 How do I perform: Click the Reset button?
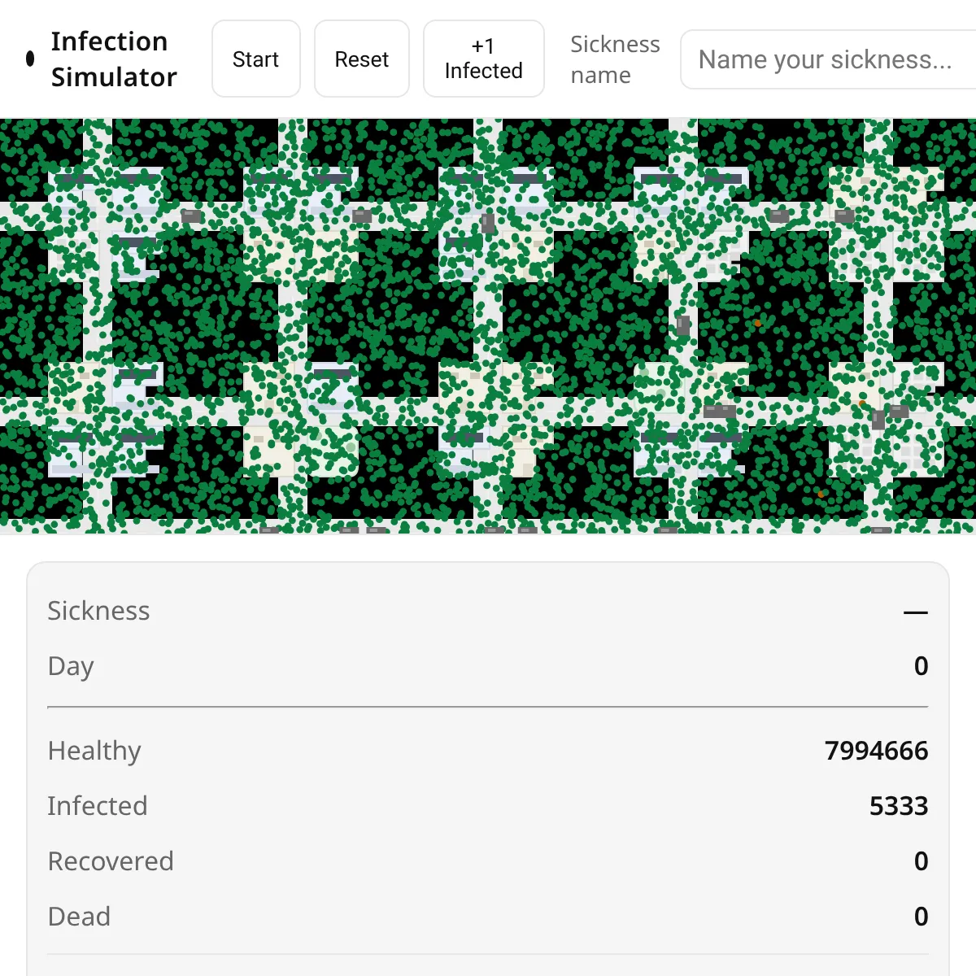click(x=361, y=59)
